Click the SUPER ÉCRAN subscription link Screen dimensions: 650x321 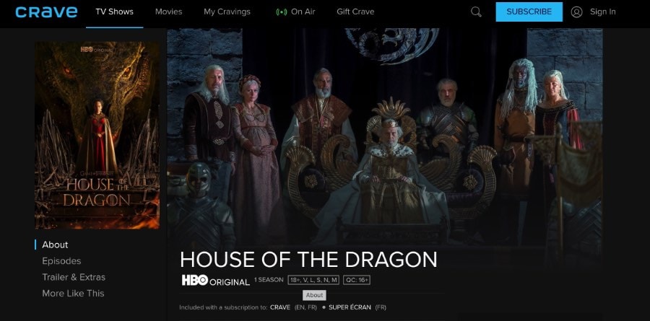coord(350,307)
